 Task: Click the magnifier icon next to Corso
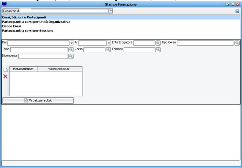coord(108,49)
